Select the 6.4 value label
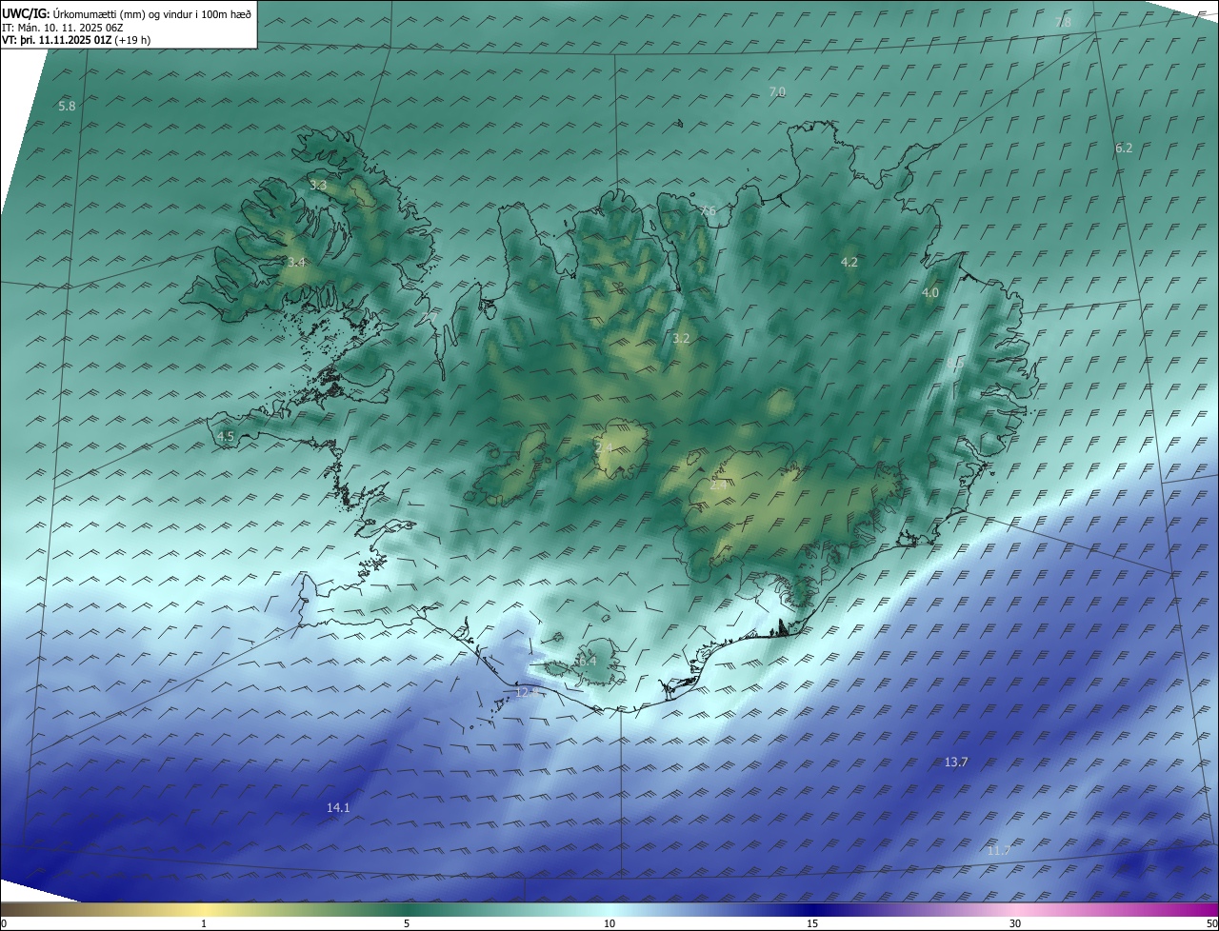 pos(588,662)
